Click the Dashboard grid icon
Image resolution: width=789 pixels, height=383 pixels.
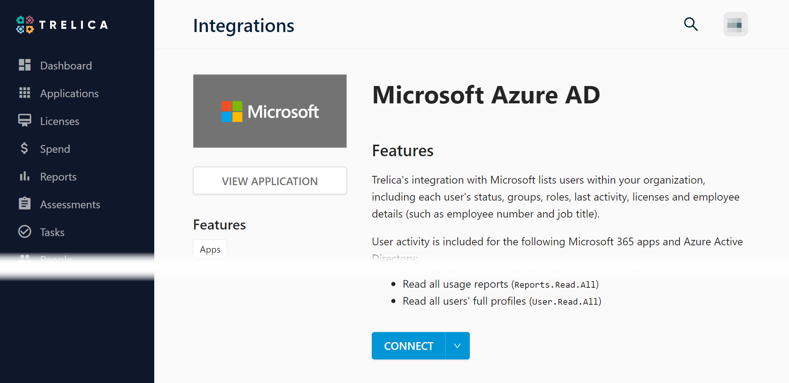25,65
